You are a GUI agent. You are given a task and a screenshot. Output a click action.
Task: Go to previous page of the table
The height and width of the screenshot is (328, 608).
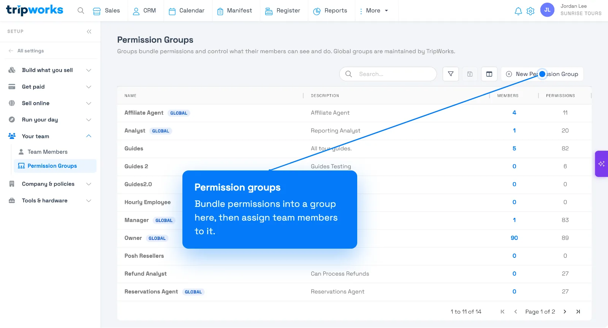(x=516, y=312)
